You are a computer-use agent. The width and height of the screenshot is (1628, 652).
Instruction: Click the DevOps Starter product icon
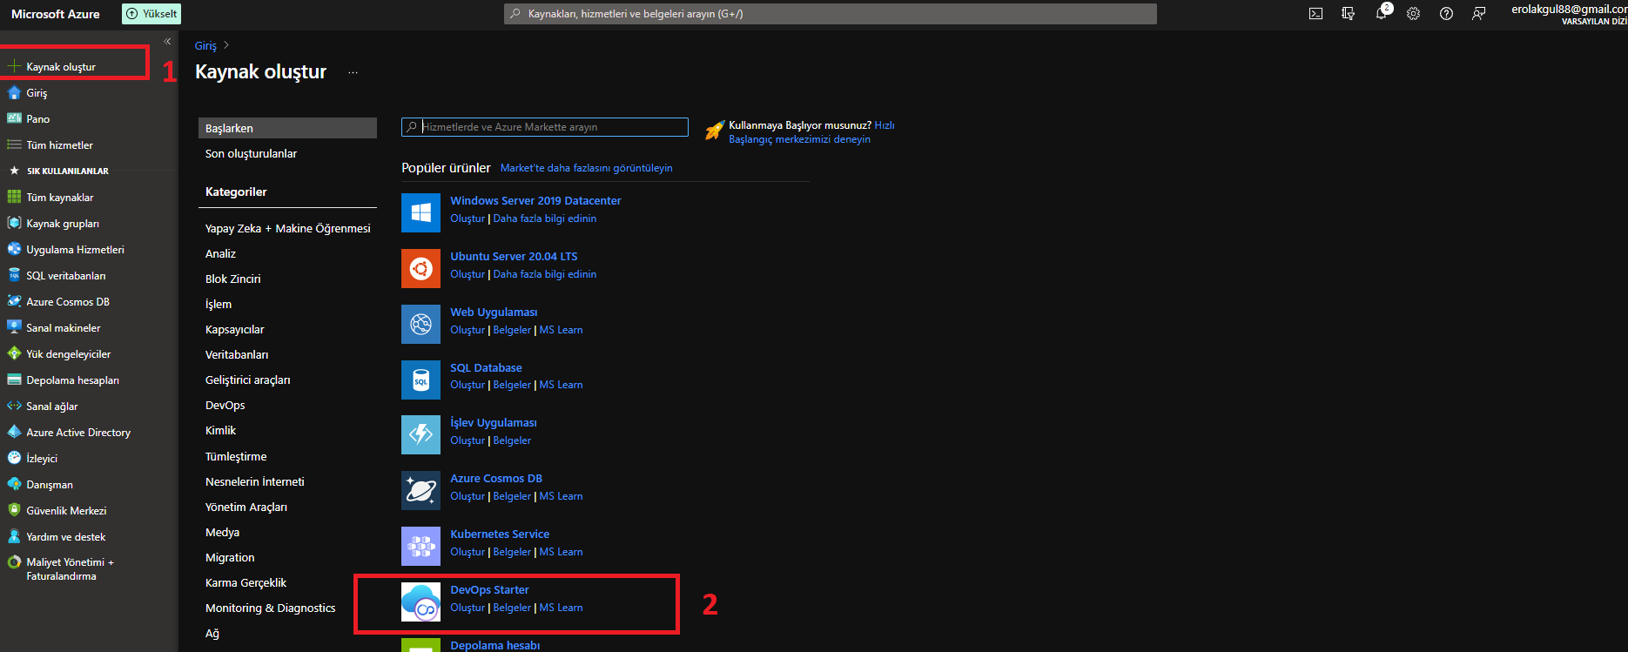[420, 602]
